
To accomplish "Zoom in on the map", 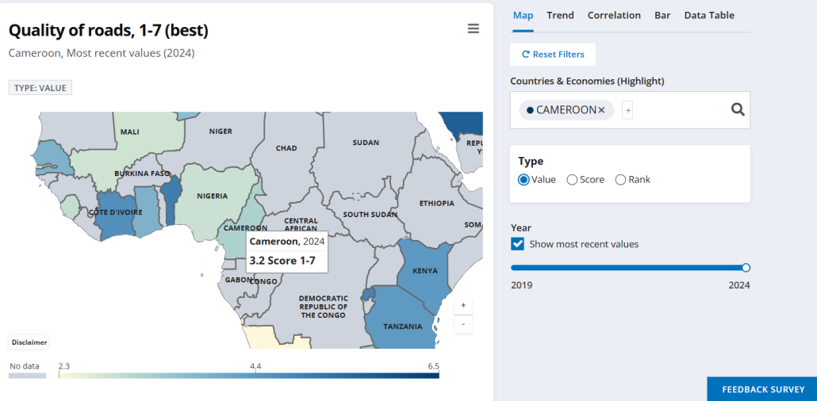I will 463,305.
